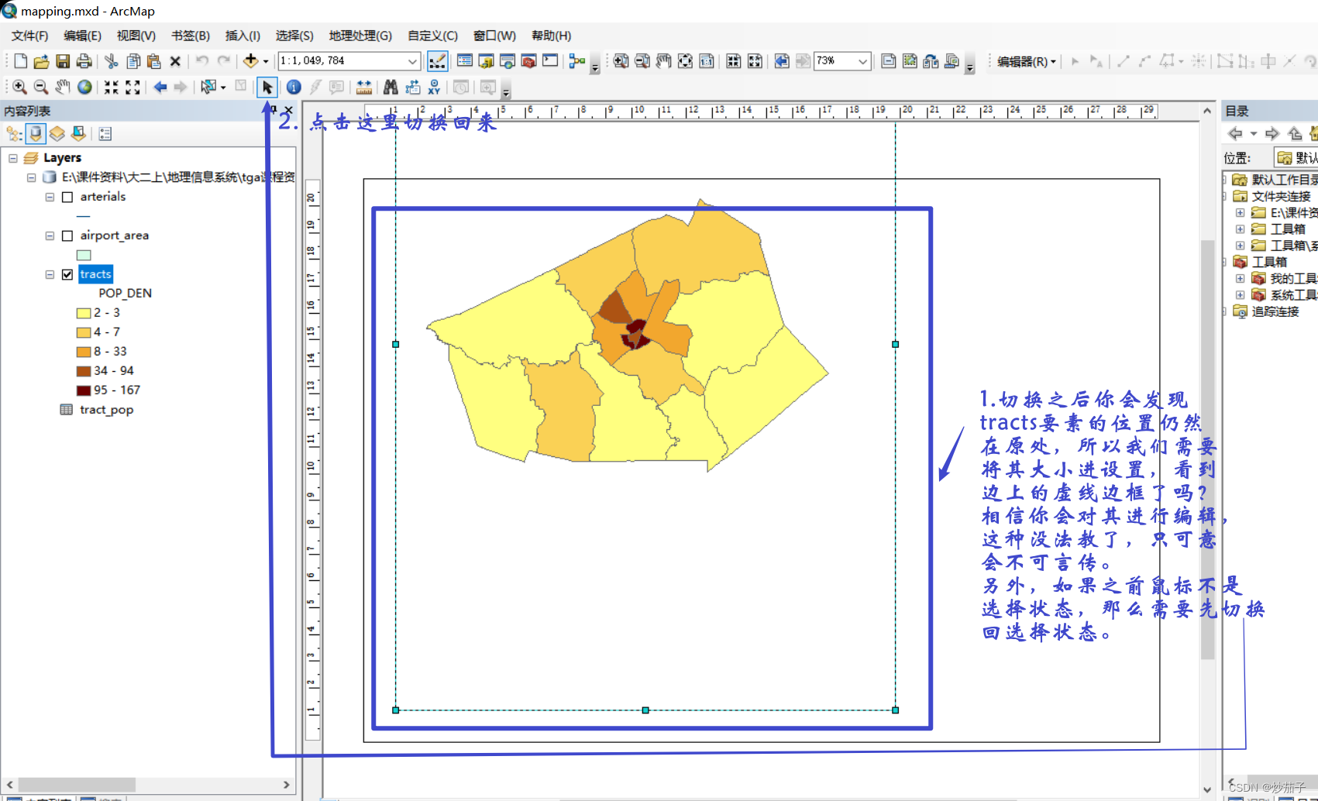Viewport: 1318px width, 801px height.
Task: Open ArcToolbox red toolbox icon
Action: (528, 60)
